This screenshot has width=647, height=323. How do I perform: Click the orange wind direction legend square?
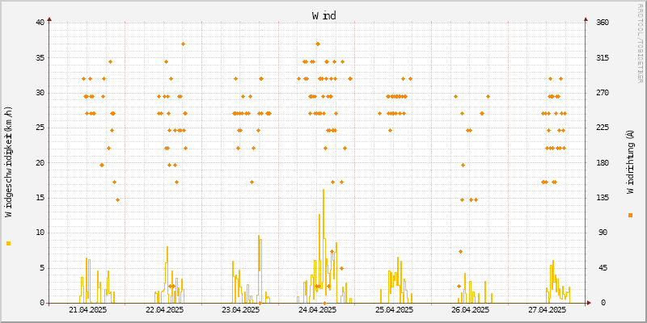(x=630, y=215)
